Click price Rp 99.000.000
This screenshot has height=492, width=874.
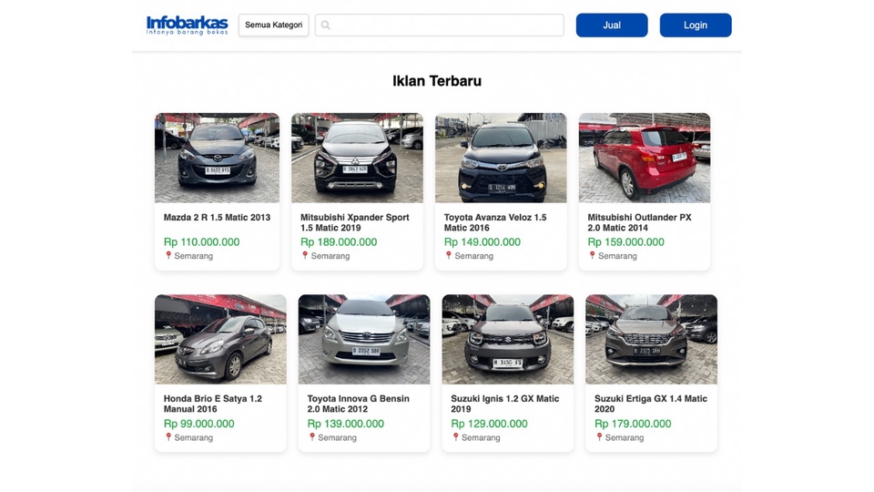199,424
